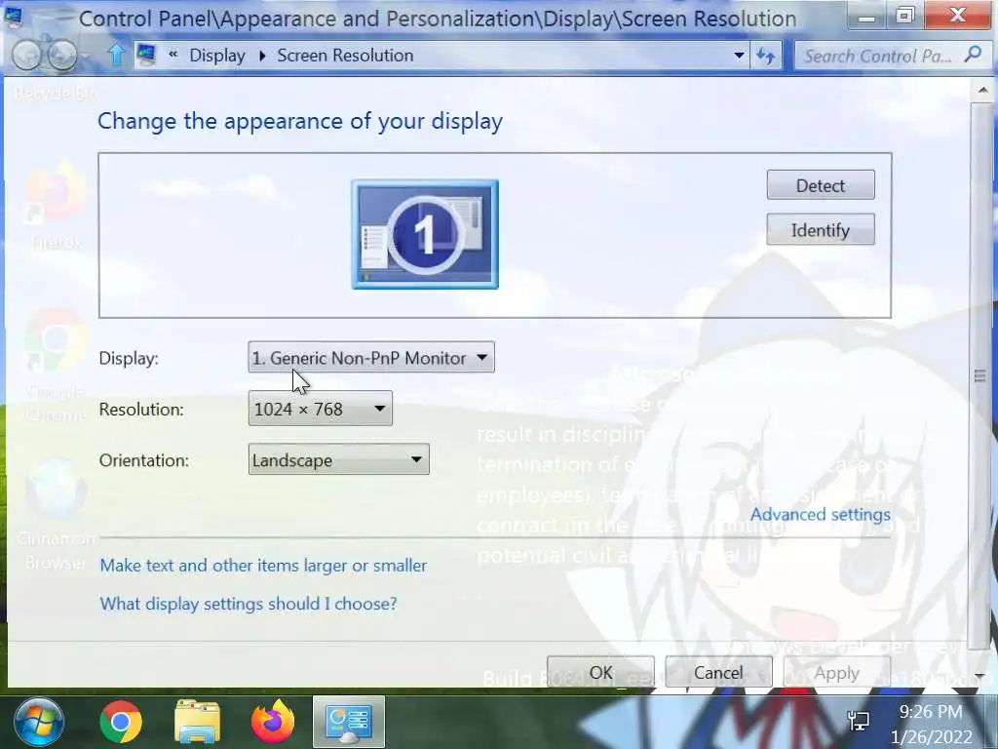This screenshot has height=749, width=998.
Task: Click the network tray icon
Action: coord(859,721)
